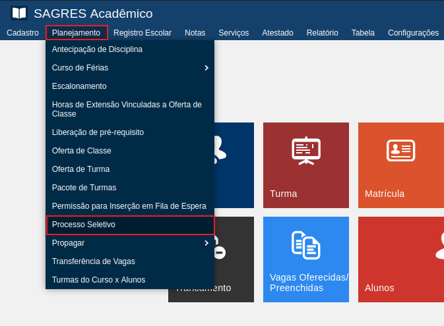This screenshot has width=444, height=326.
Task: Open the Relatório menu
Action: pos(322,32)
